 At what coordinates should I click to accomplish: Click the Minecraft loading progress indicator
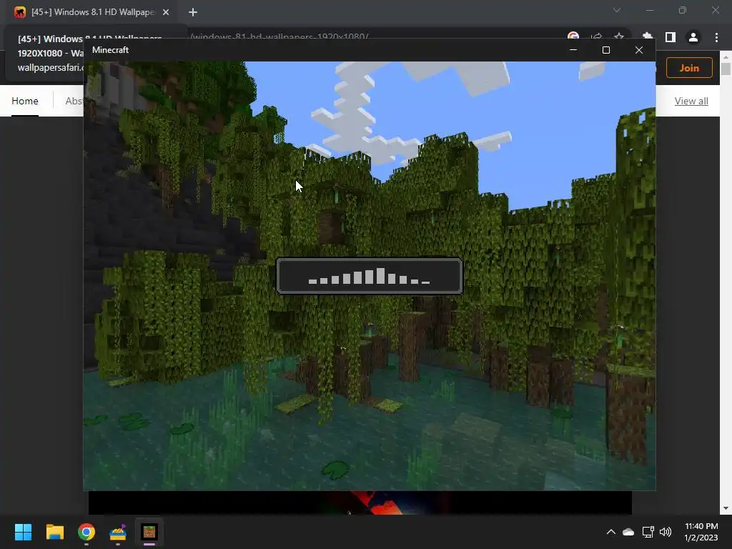tap(370, 276)
